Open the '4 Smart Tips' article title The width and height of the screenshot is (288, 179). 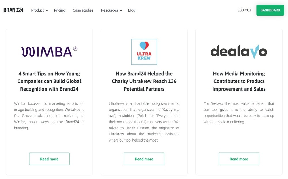[x=49, y=81]
